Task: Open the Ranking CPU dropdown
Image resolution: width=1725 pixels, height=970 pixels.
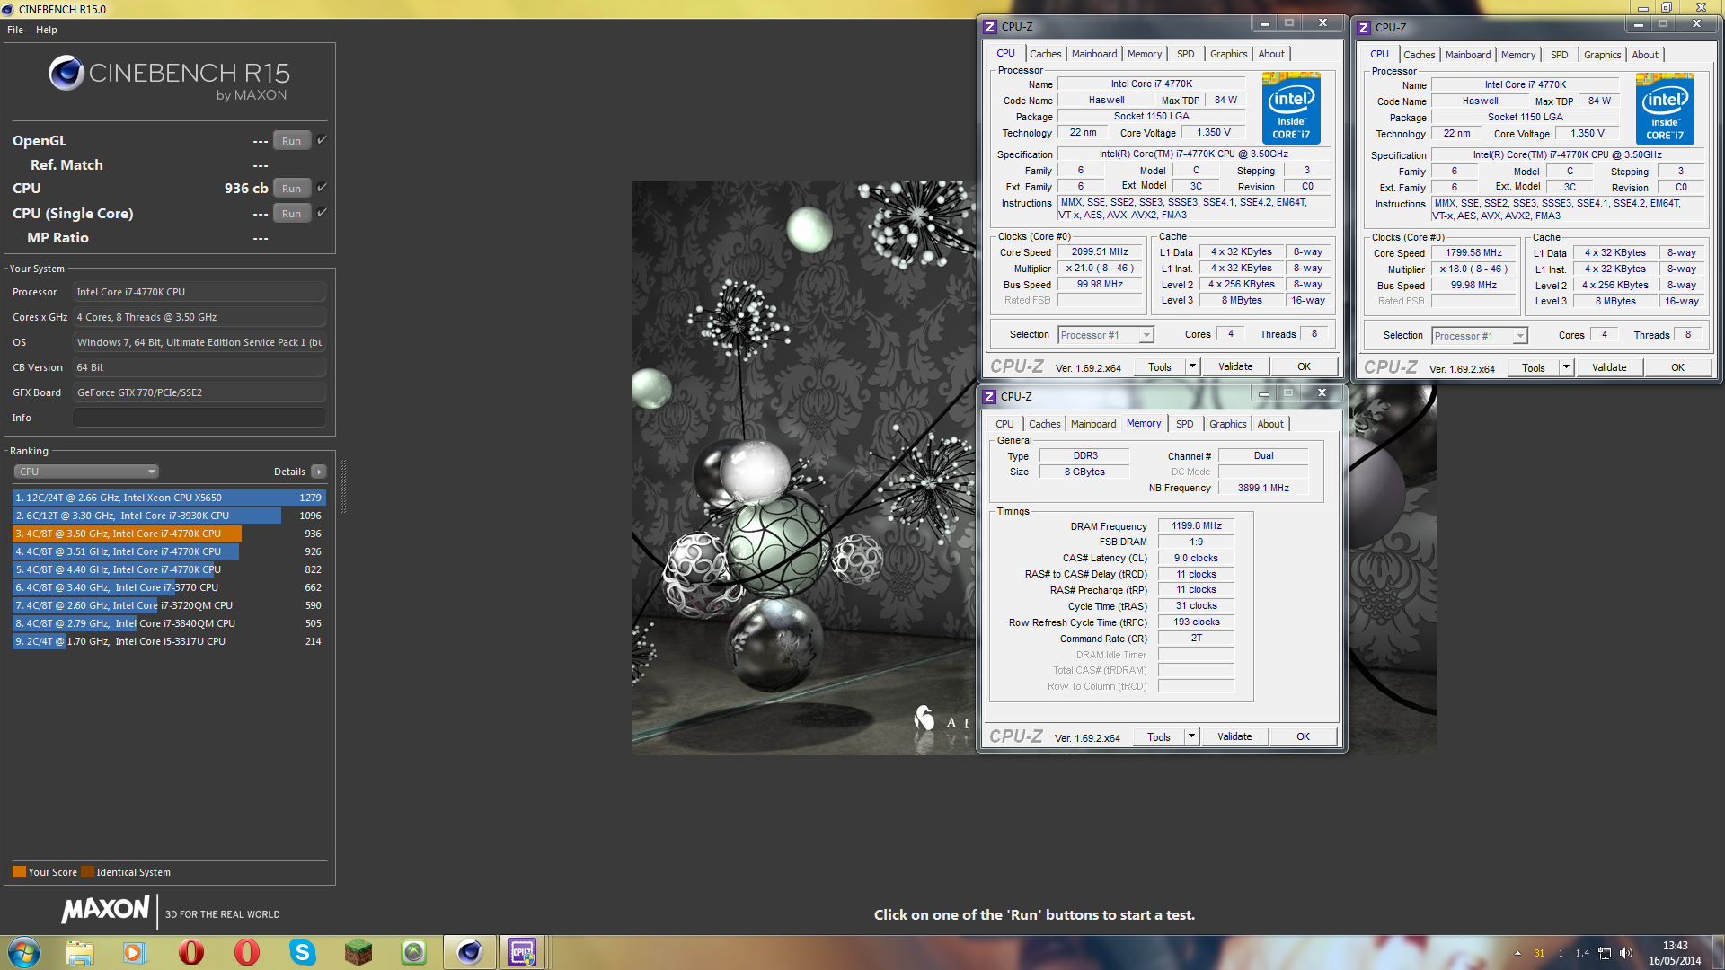Action: click(86, 472)
